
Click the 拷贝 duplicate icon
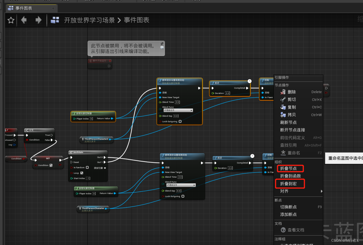pos(283,115)
